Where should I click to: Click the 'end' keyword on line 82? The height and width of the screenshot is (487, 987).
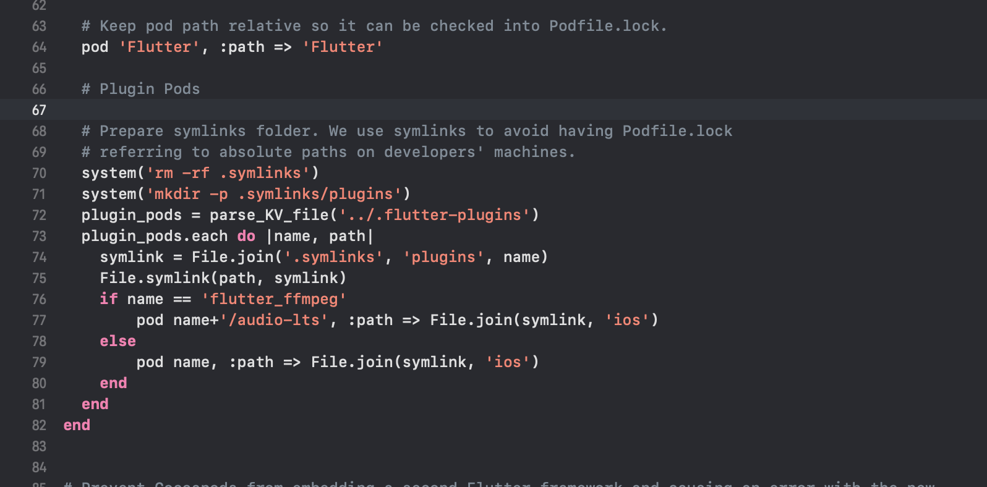tap(77, 425)
